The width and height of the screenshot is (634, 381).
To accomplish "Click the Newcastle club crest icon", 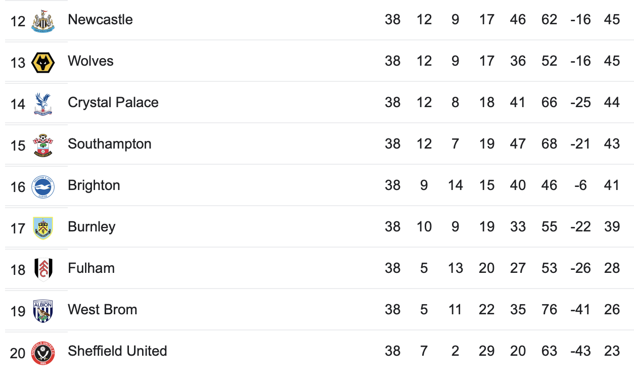I will tap(43, 21).
